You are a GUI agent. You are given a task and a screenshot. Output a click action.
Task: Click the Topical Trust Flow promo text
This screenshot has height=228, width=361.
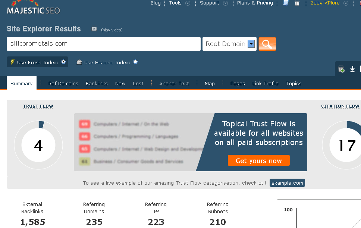point(258,133)
